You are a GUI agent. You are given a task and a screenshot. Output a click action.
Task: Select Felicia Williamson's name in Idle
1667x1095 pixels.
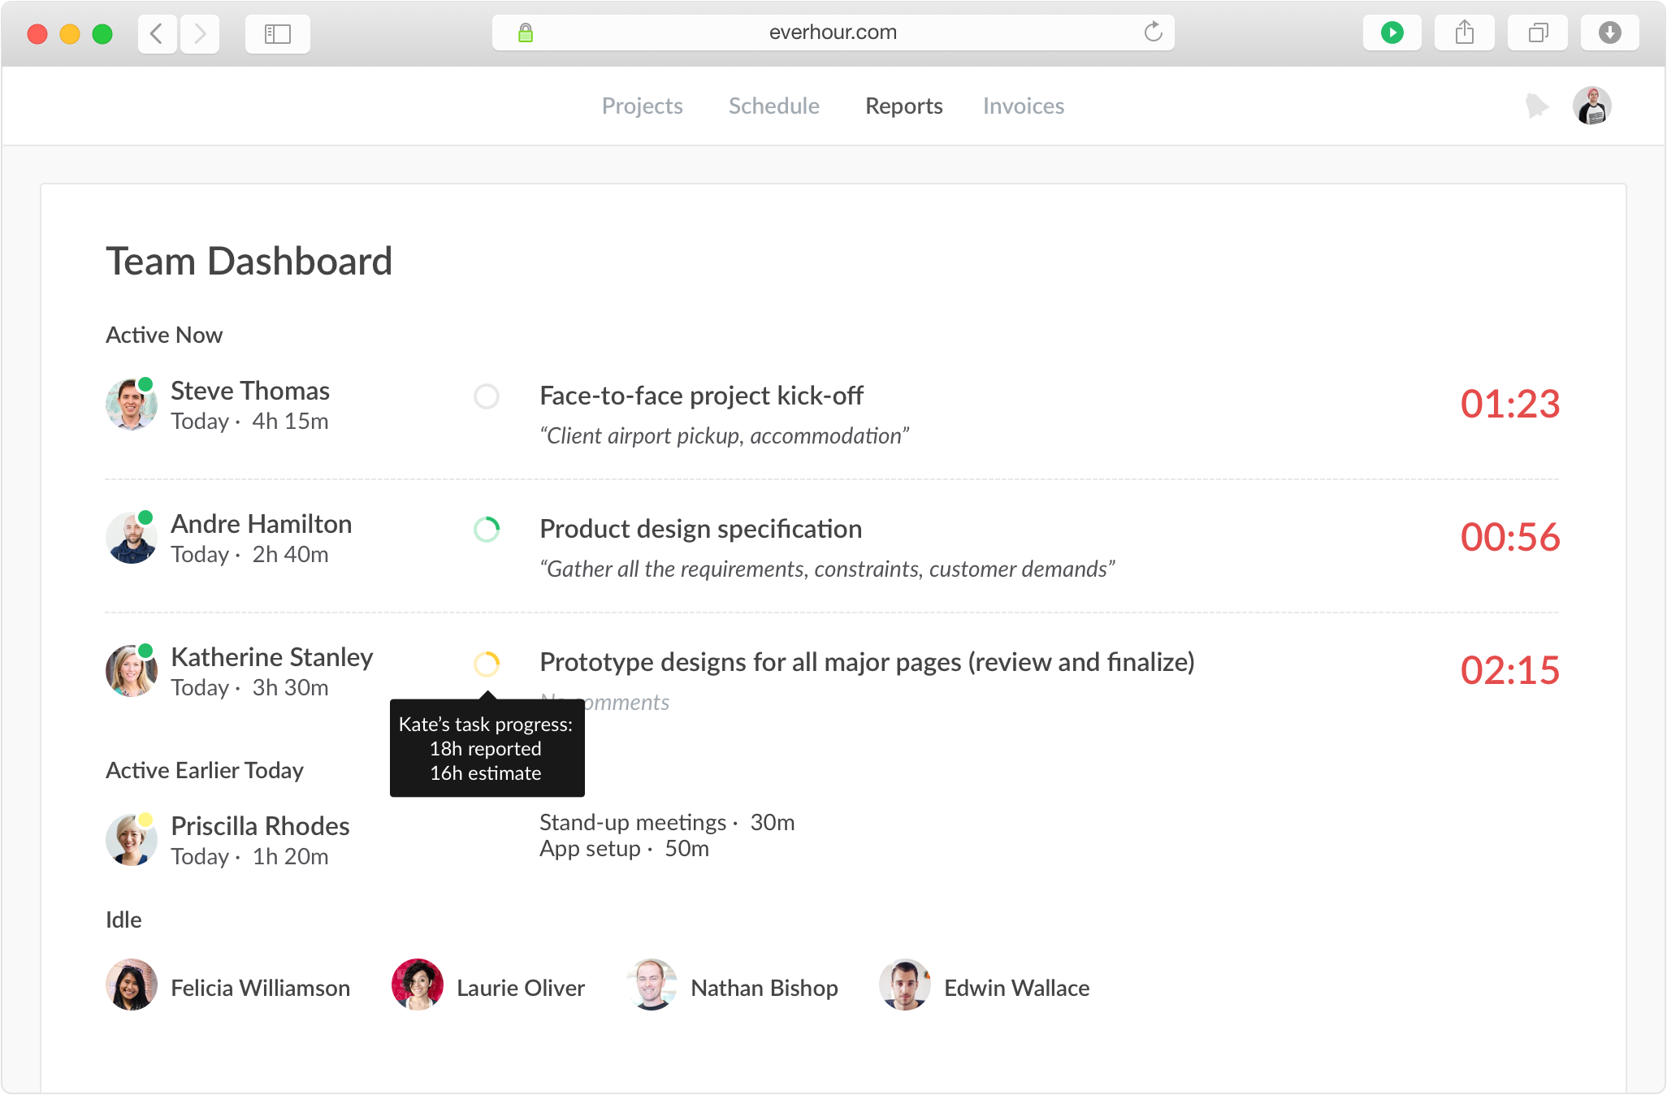click(x=260, y=988)
